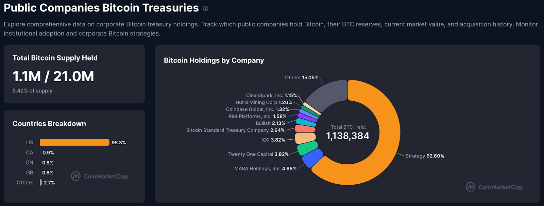Click the CoinMarketCap watermark in the holdings chart
Screen dimensions: 544x206
click(494, 187)
